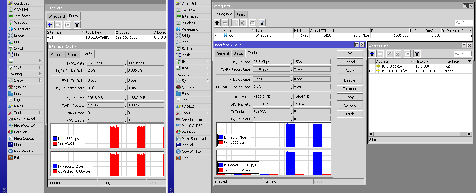This screenshot has width=476, height=193.
Task: Click the plus icon in the right Wireguard window toolbar
Action: pos(217,23)
